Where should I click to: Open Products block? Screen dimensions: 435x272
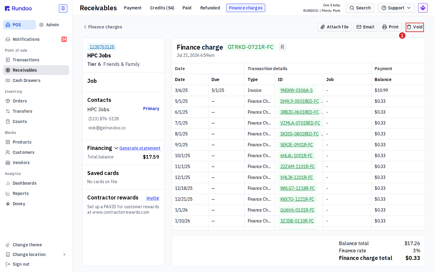pos(36,142)
